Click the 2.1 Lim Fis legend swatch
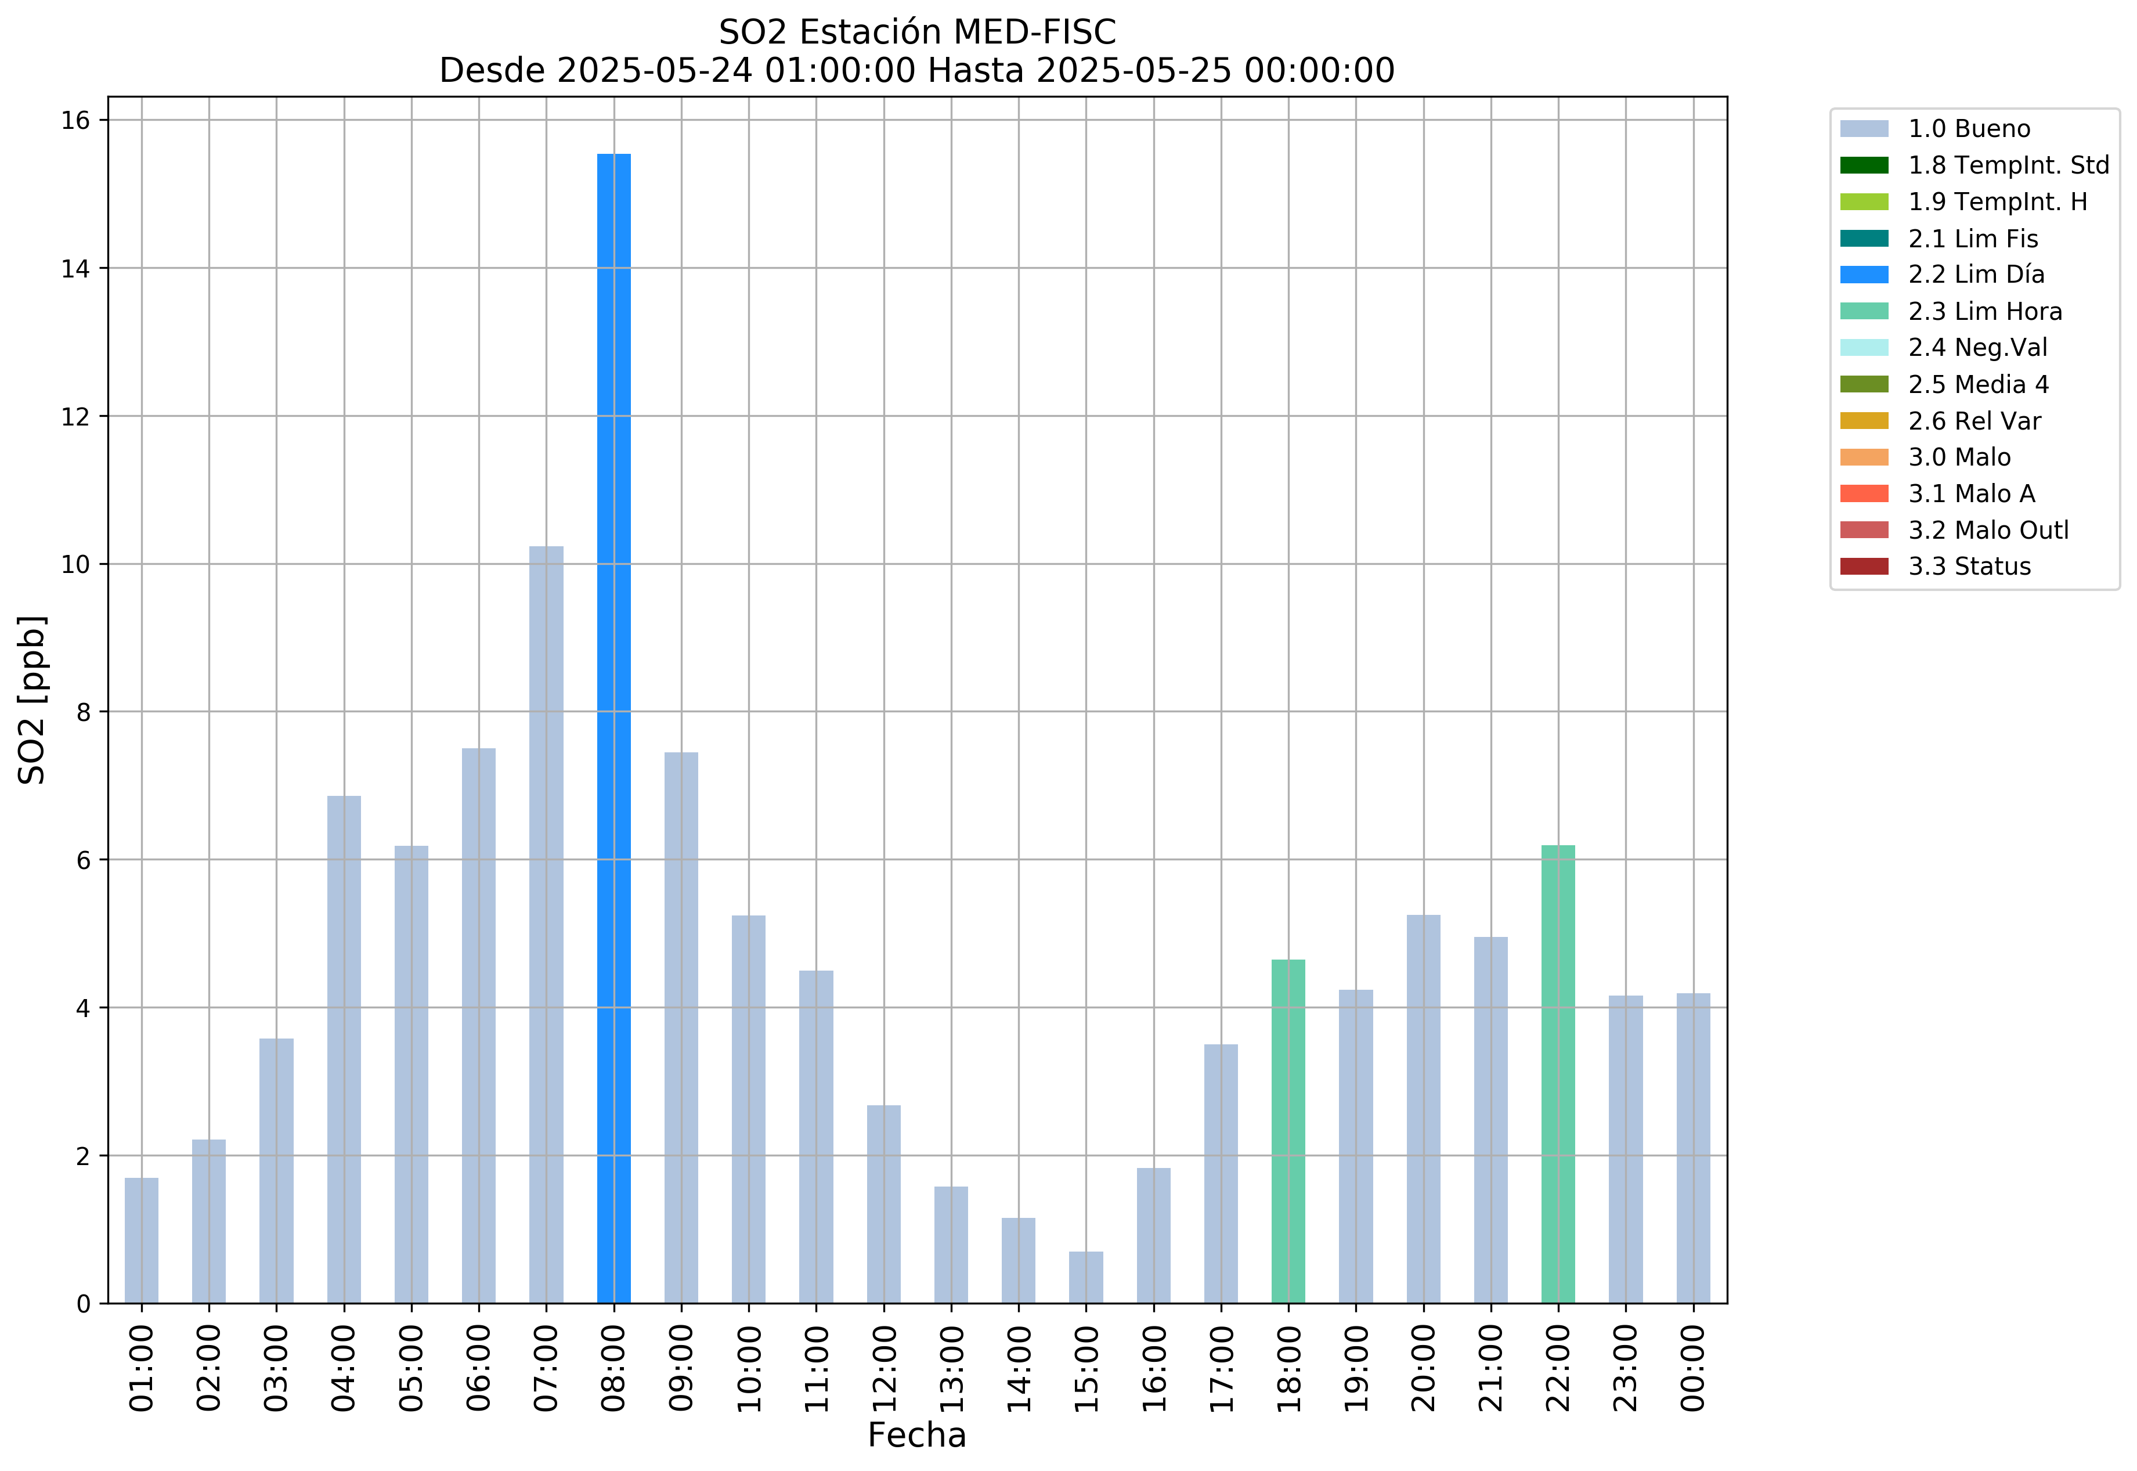Viewport: 2137px width, 1471px height. pyautogui.click(x=1863, y=239)
